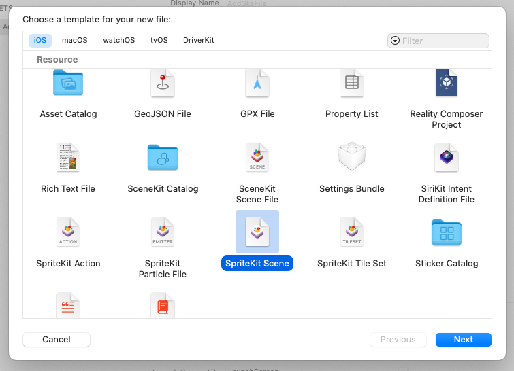
Task: Select the partially visible red quote-lines file icon
Action: click(x=68, y=305)
